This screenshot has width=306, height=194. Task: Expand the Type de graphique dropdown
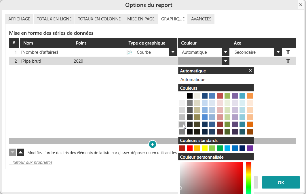tap(173, 52)
